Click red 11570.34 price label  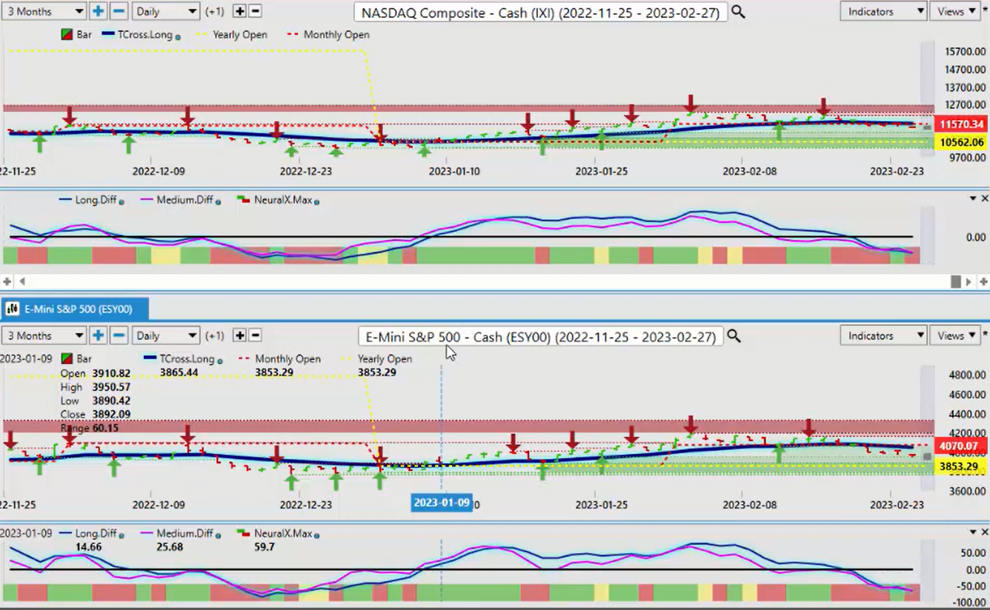[x=962, y=124]
